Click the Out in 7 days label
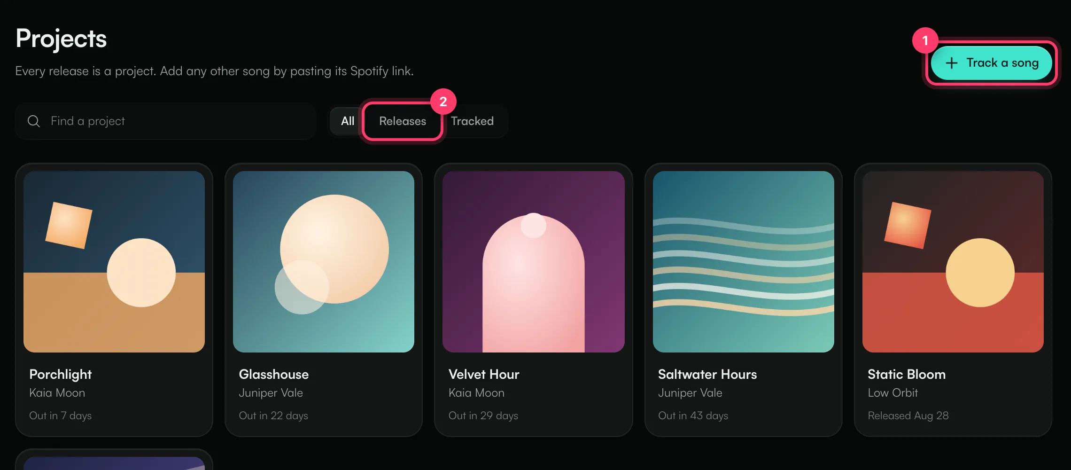Screen dimensions: 1071x470 [x=61, y=416]
